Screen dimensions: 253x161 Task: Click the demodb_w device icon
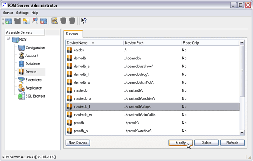[x=70, y=82]
